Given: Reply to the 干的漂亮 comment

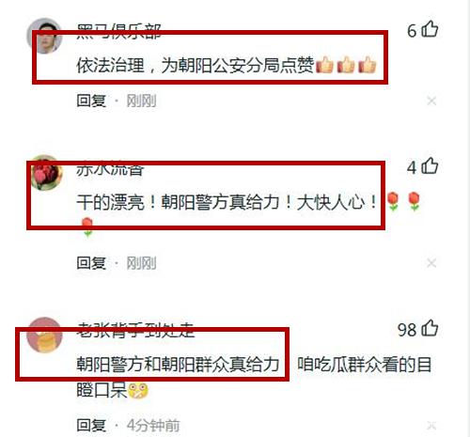Looking at the screenshot, I should tap(91, 263).
